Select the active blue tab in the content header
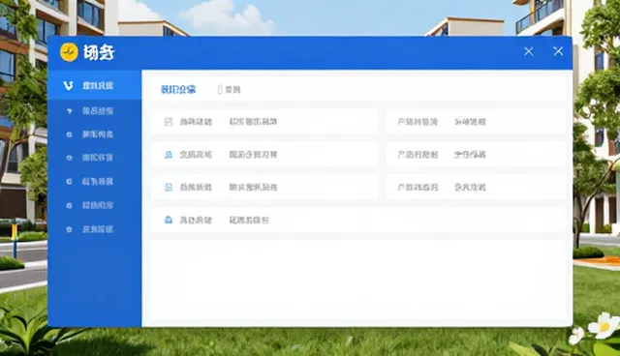The height and width of the screenshot is (356, 620). point(178,90)
